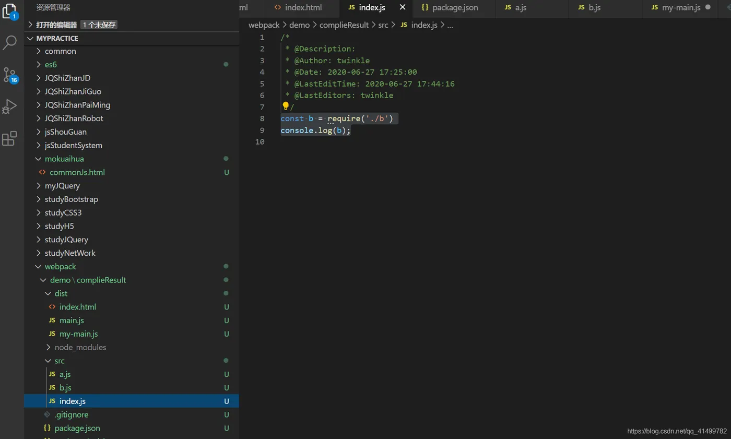Place cursor on the require('./b') line
The image size is (731, 439).
pos(337,118)
